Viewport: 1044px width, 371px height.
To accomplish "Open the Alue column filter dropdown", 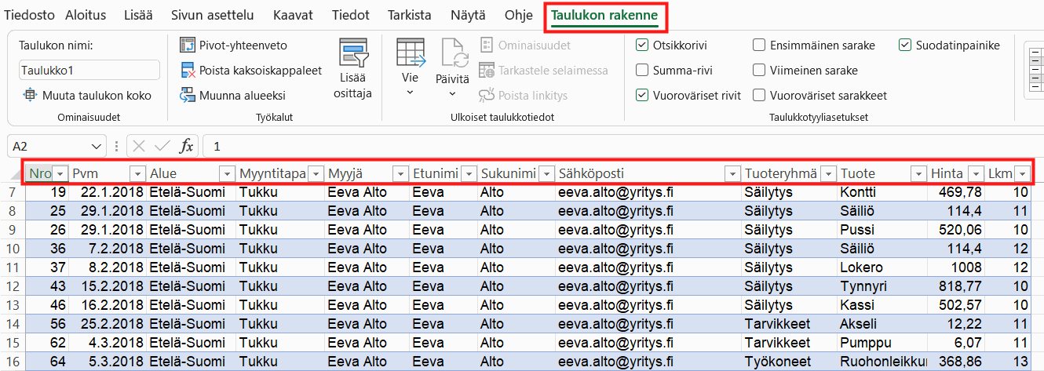I will coord(227,173).
